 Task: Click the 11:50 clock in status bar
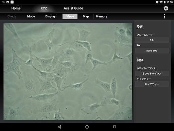(170, 2)
